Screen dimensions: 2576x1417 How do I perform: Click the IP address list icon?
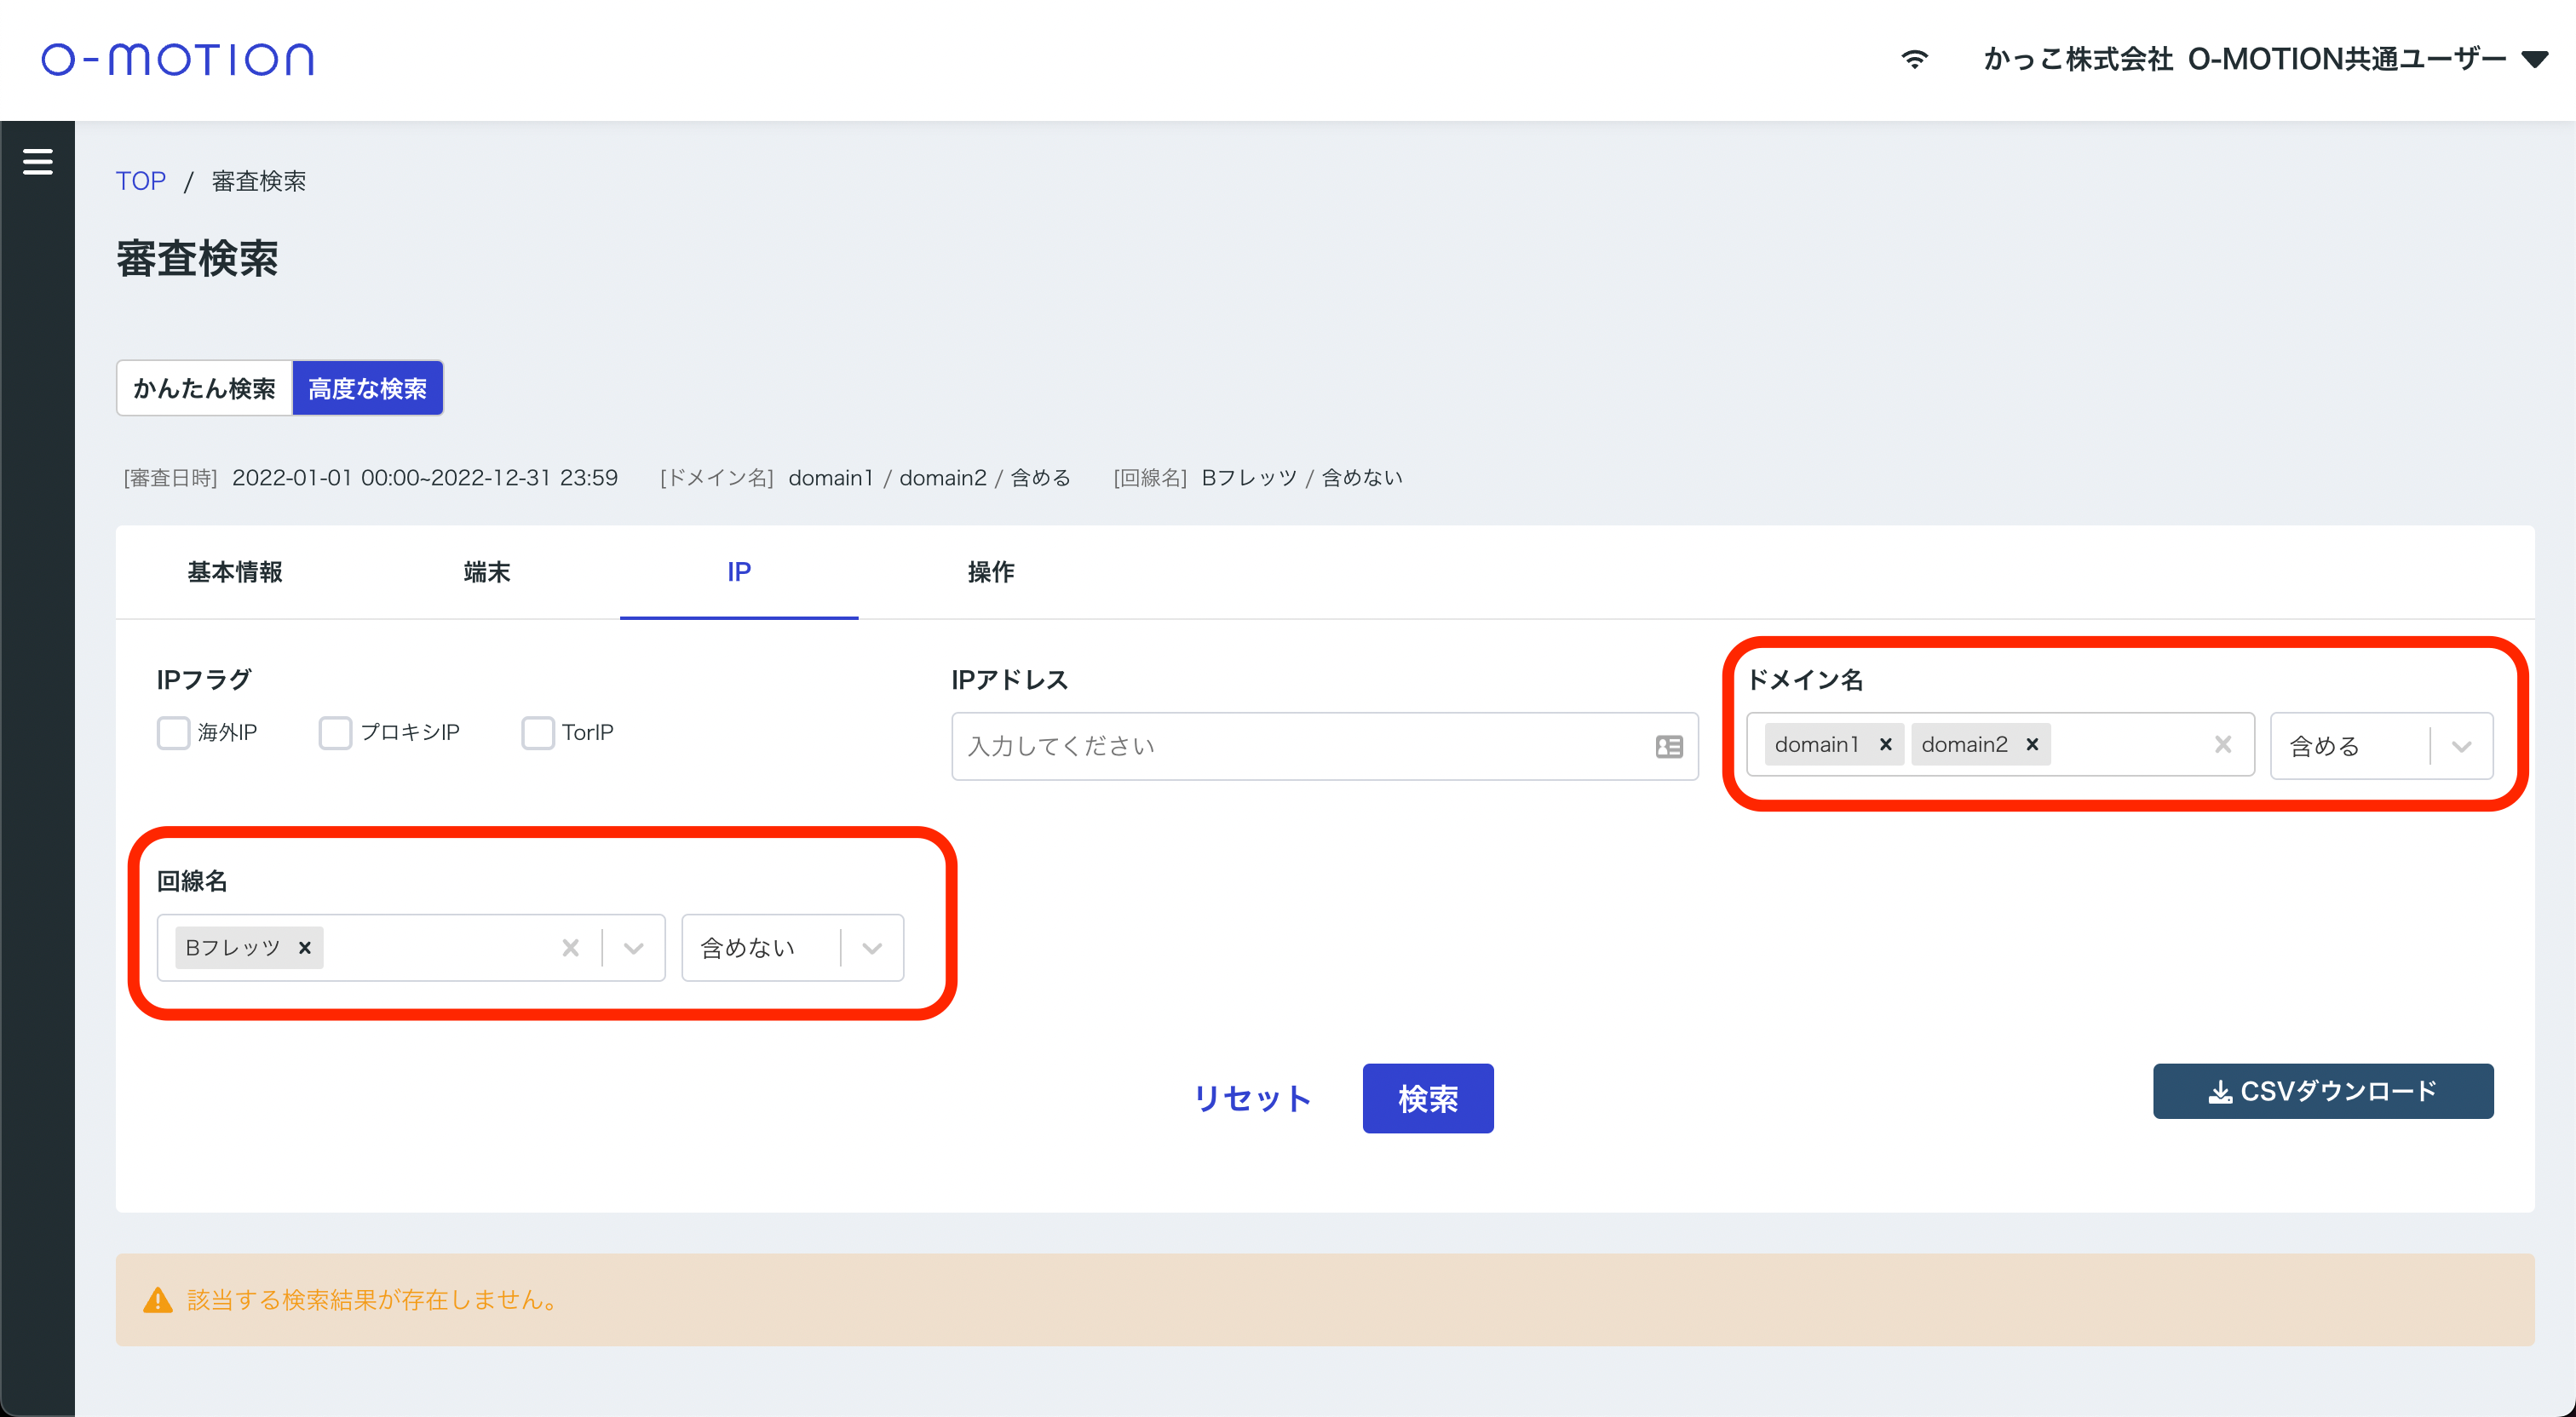pos(1668,747)
